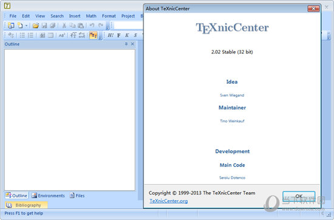Click the New Document page icon
The width and height of the screenshot is (334, 220).
click(20, 25)
